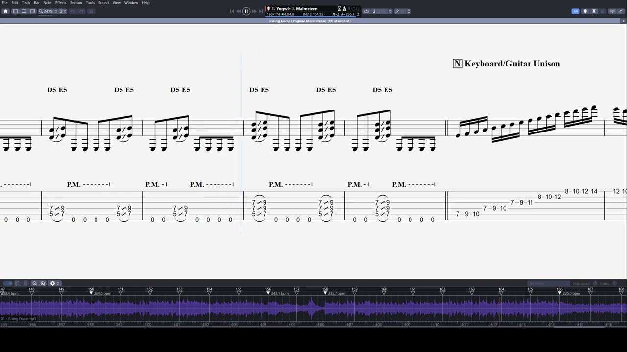Open the display layout mode dropdown
This screenshot has height=352, width=627.
(x=63, y=11)
